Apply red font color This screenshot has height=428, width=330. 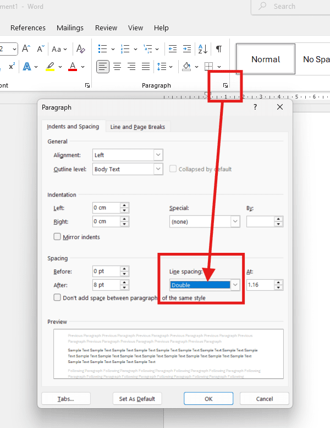coord(73,67)
